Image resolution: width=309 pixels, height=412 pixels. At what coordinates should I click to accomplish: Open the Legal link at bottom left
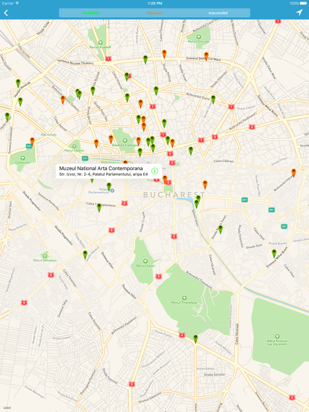[x=7, y=407]
